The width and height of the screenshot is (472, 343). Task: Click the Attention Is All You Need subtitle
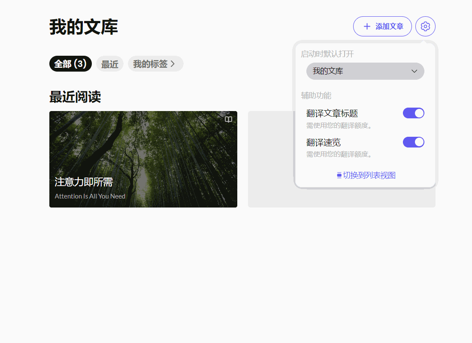click(x=90, y=196)
